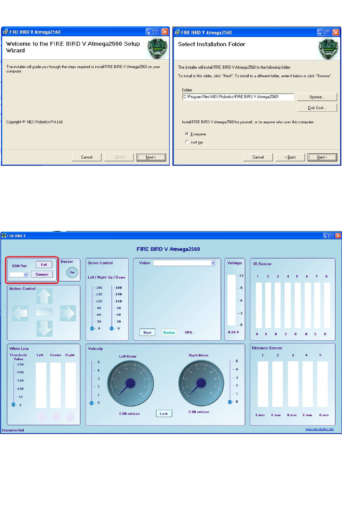Viewport: 342px width, 527px height.
Task: Click the Left white line value bar
Action: 41,385
